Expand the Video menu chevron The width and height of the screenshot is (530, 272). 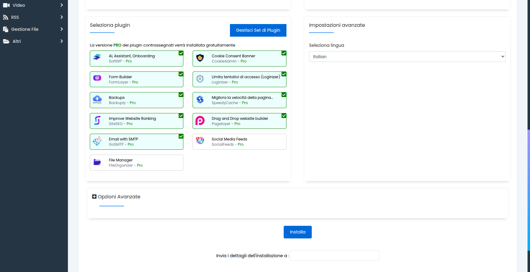[x=62, y=5]
